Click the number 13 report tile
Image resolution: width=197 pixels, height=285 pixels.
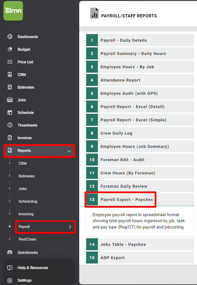pos(92,199)
